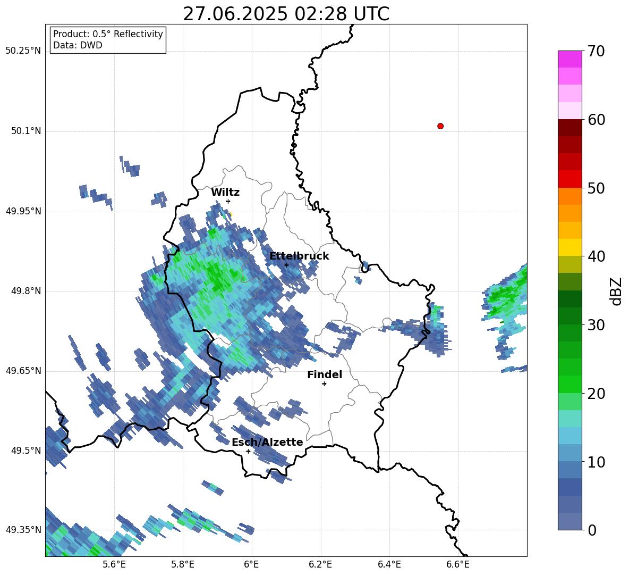This screenshot has width=629, height=575.
Task: Click the colorbar label 30
Action: coord(596,325)
